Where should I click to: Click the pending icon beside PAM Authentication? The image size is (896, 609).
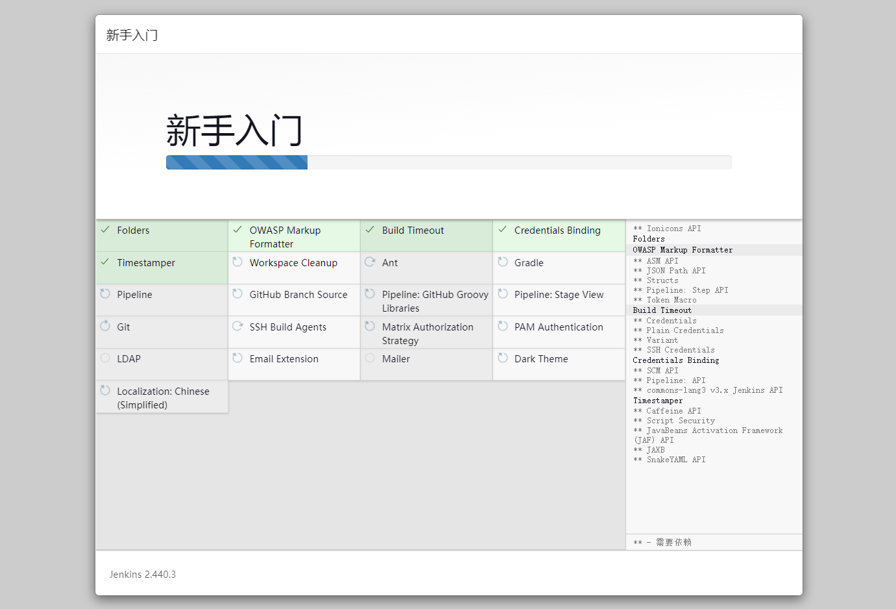coord(502,326)
